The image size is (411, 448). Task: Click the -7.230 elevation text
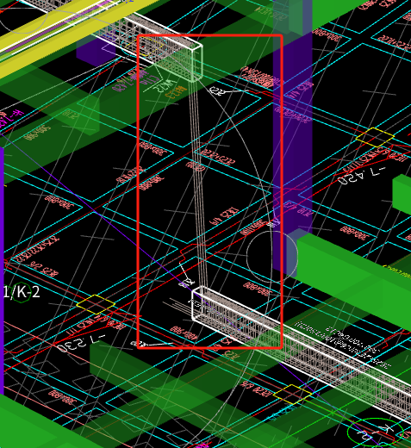[x=81, y=343]
